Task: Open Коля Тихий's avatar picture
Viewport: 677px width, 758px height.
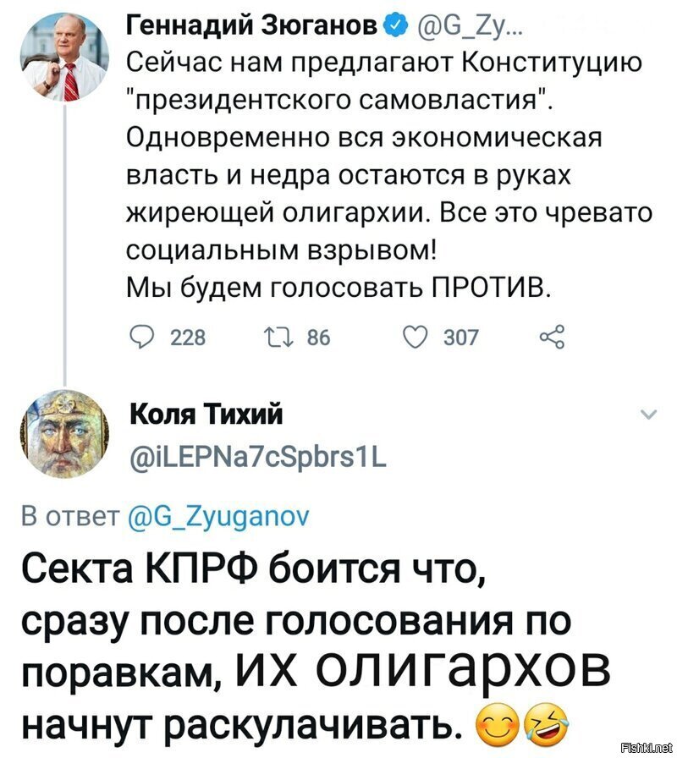Action: click(x=64, y=432)
